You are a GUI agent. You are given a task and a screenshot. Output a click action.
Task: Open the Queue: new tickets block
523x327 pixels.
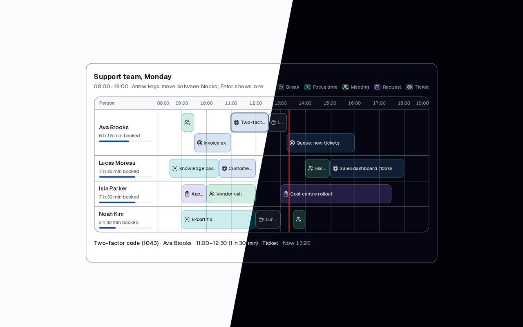click(321, 143)
